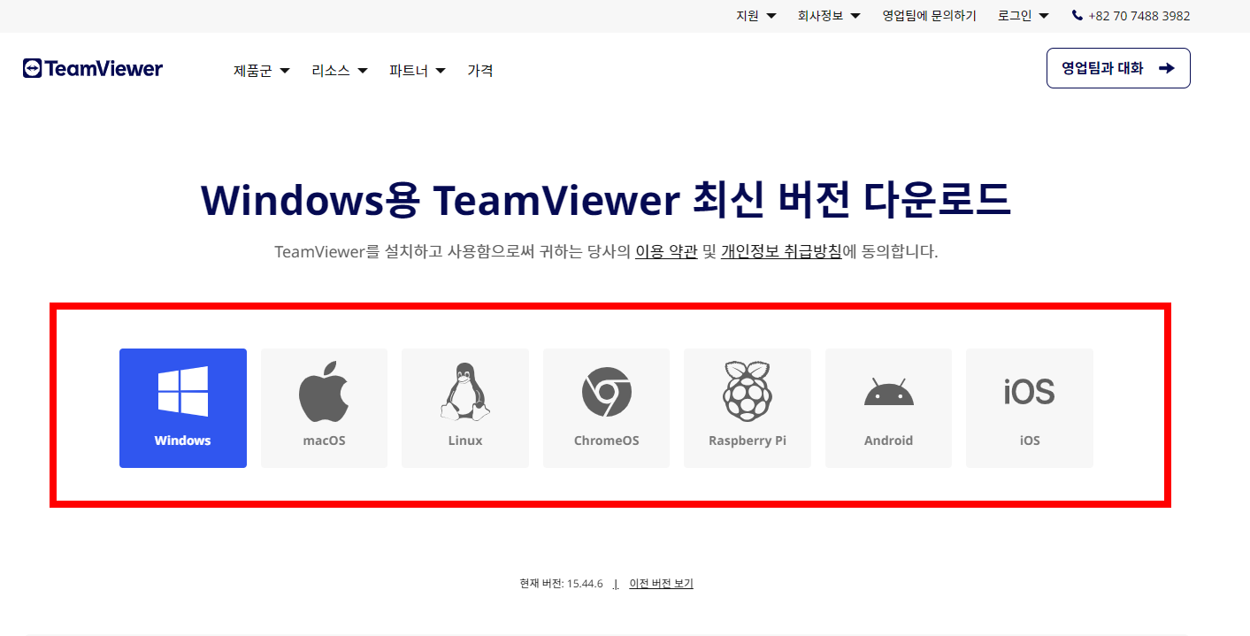Choose the ChromeOS platform tile
The image size is (1250, 636).
tap(606, 408)
